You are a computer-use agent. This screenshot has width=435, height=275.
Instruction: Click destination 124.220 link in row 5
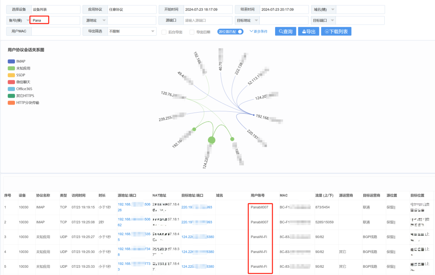pos(197,267)
